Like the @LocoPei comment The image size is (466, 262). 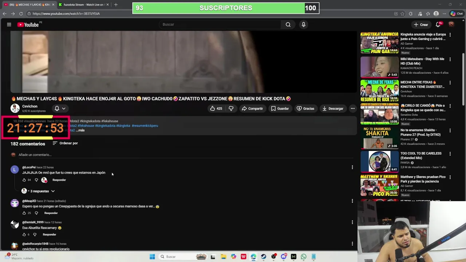click(x=24, y=180)
